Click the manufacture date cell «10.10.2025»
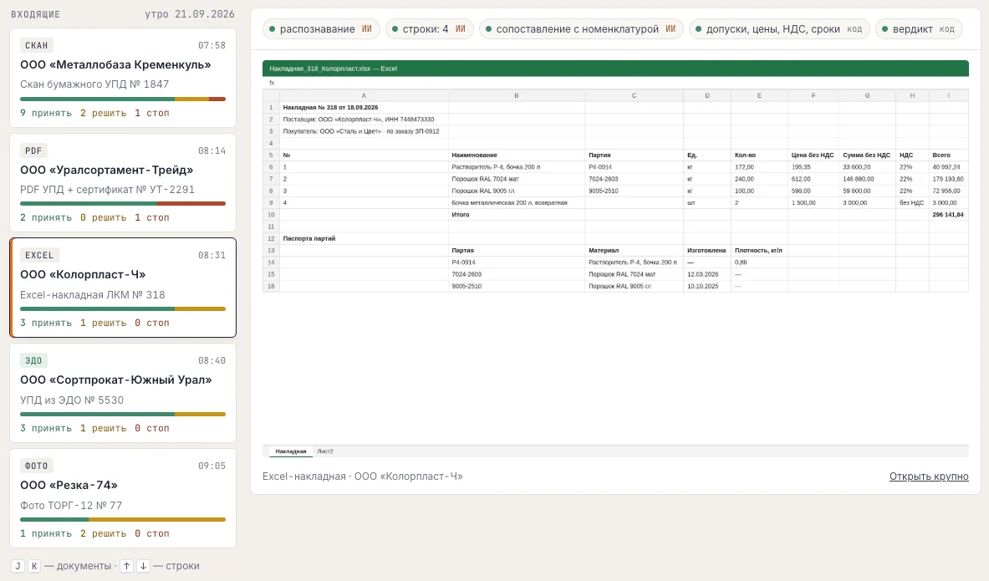The image size is (989, 581). point(707,287)
